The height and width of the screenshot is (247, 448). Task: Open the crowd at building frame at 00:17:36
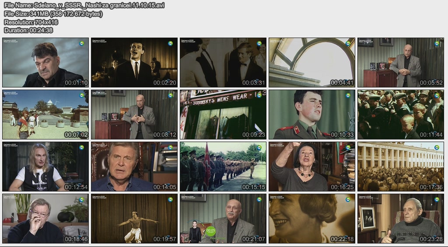tap(401, 167)
